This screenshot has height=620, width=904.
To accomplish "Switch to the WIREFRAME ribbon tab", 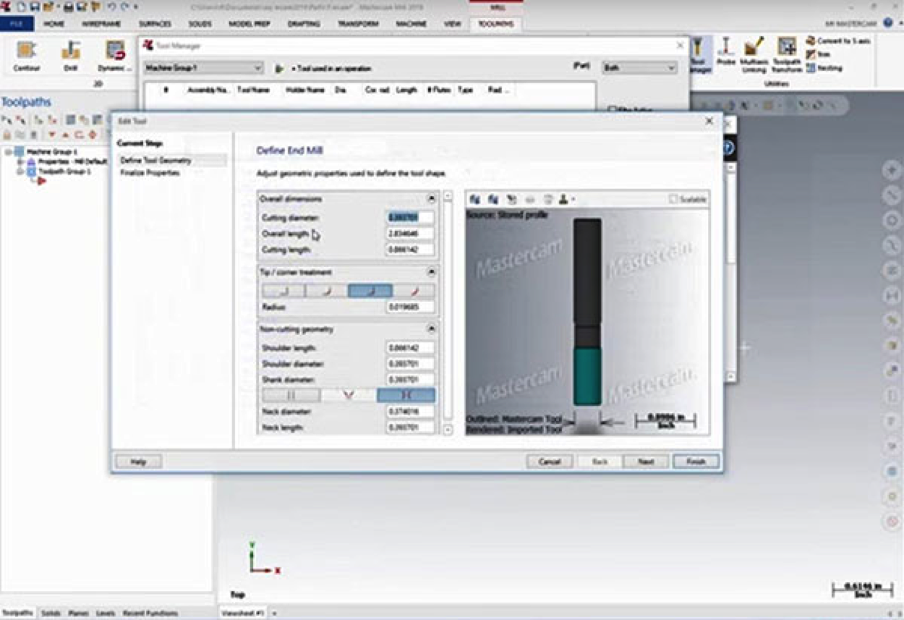I will (x=100, y=24).
